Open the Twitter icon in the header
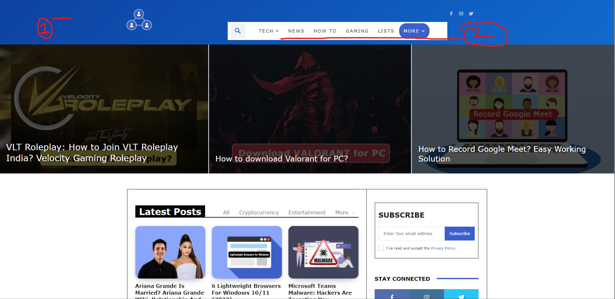Image resolution: width=615 pixels, height=299 pixels. tap(471, 14)
